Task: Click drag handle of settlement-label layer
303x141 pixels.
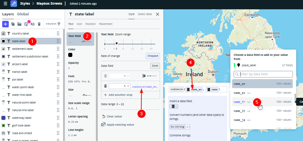Action: click(x=58, y=49)
